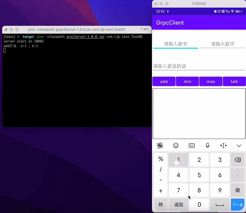Click the add button
246x213 pixels.
point(164,81)
